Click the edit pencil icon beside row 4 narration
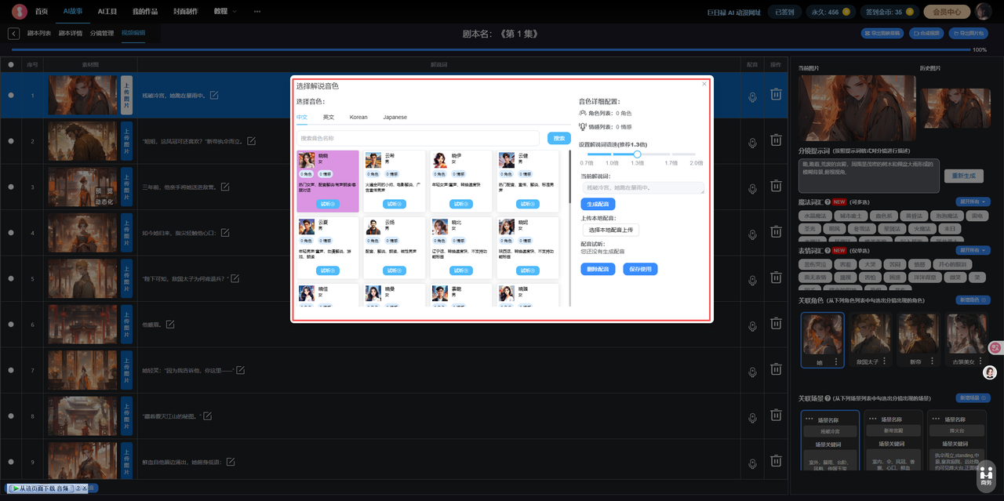 coord(224,233)
